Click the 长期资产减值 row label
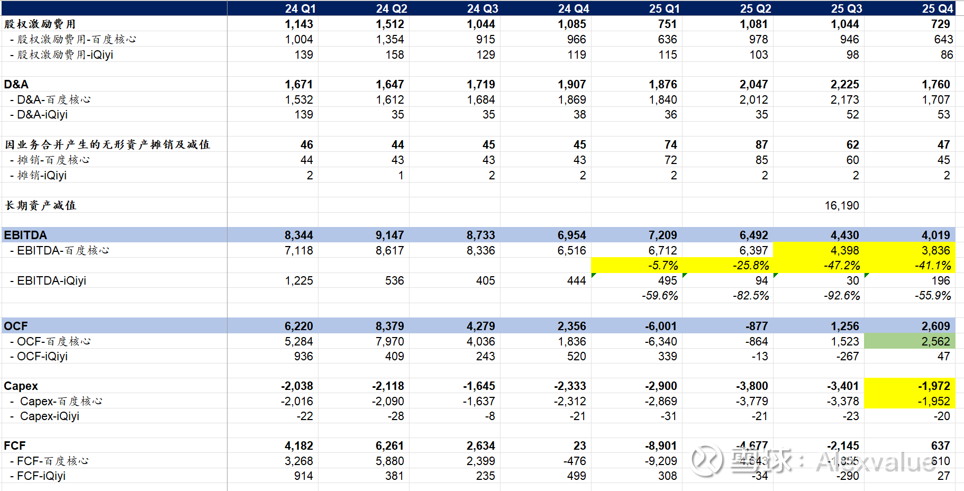 (x=40, y=205)
